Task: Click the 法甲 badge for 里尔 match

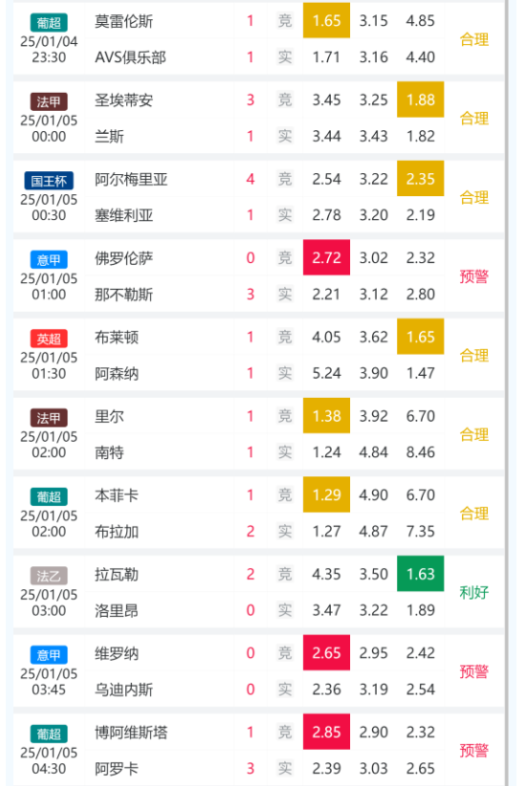Action: pyautogui.click(x=49, y=418)
